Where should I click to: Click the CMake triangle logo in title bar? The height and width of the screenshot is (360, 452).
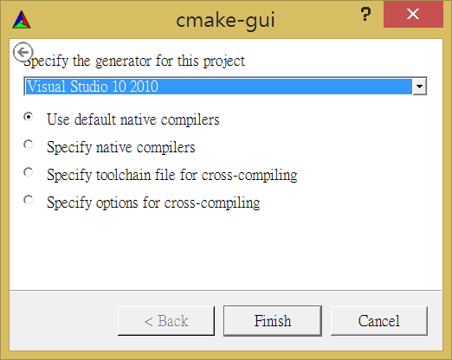(x=22, y=20)
